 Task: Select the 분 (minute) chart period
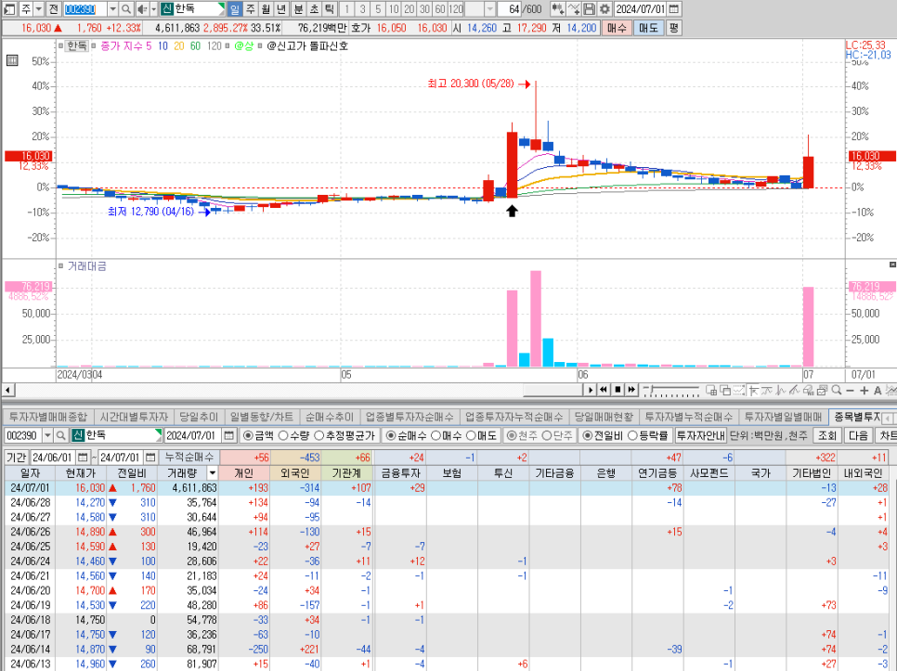coord(298,9)
